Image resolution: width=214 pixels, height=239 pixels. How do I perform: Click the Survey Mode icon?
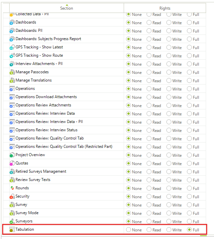(x=12, y=213)
